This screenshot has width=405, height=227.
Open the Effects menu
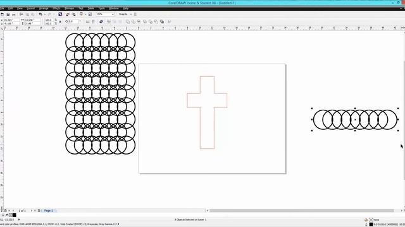coord(56,8)
